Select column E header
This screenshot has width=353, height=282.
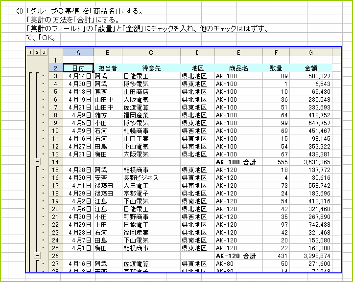pos(238,52)
